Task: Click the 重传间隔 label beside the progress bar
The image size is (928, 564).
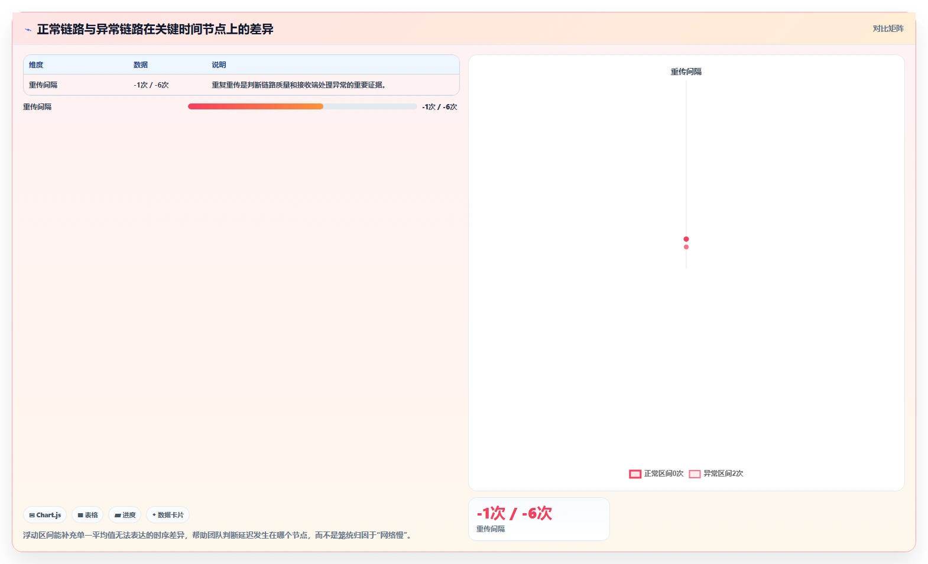Action: click(x=37, y=107)
